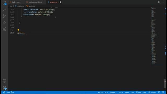Screen dimensions: 167x94
Task: Open the Extensions view
Action: point(4,29)
